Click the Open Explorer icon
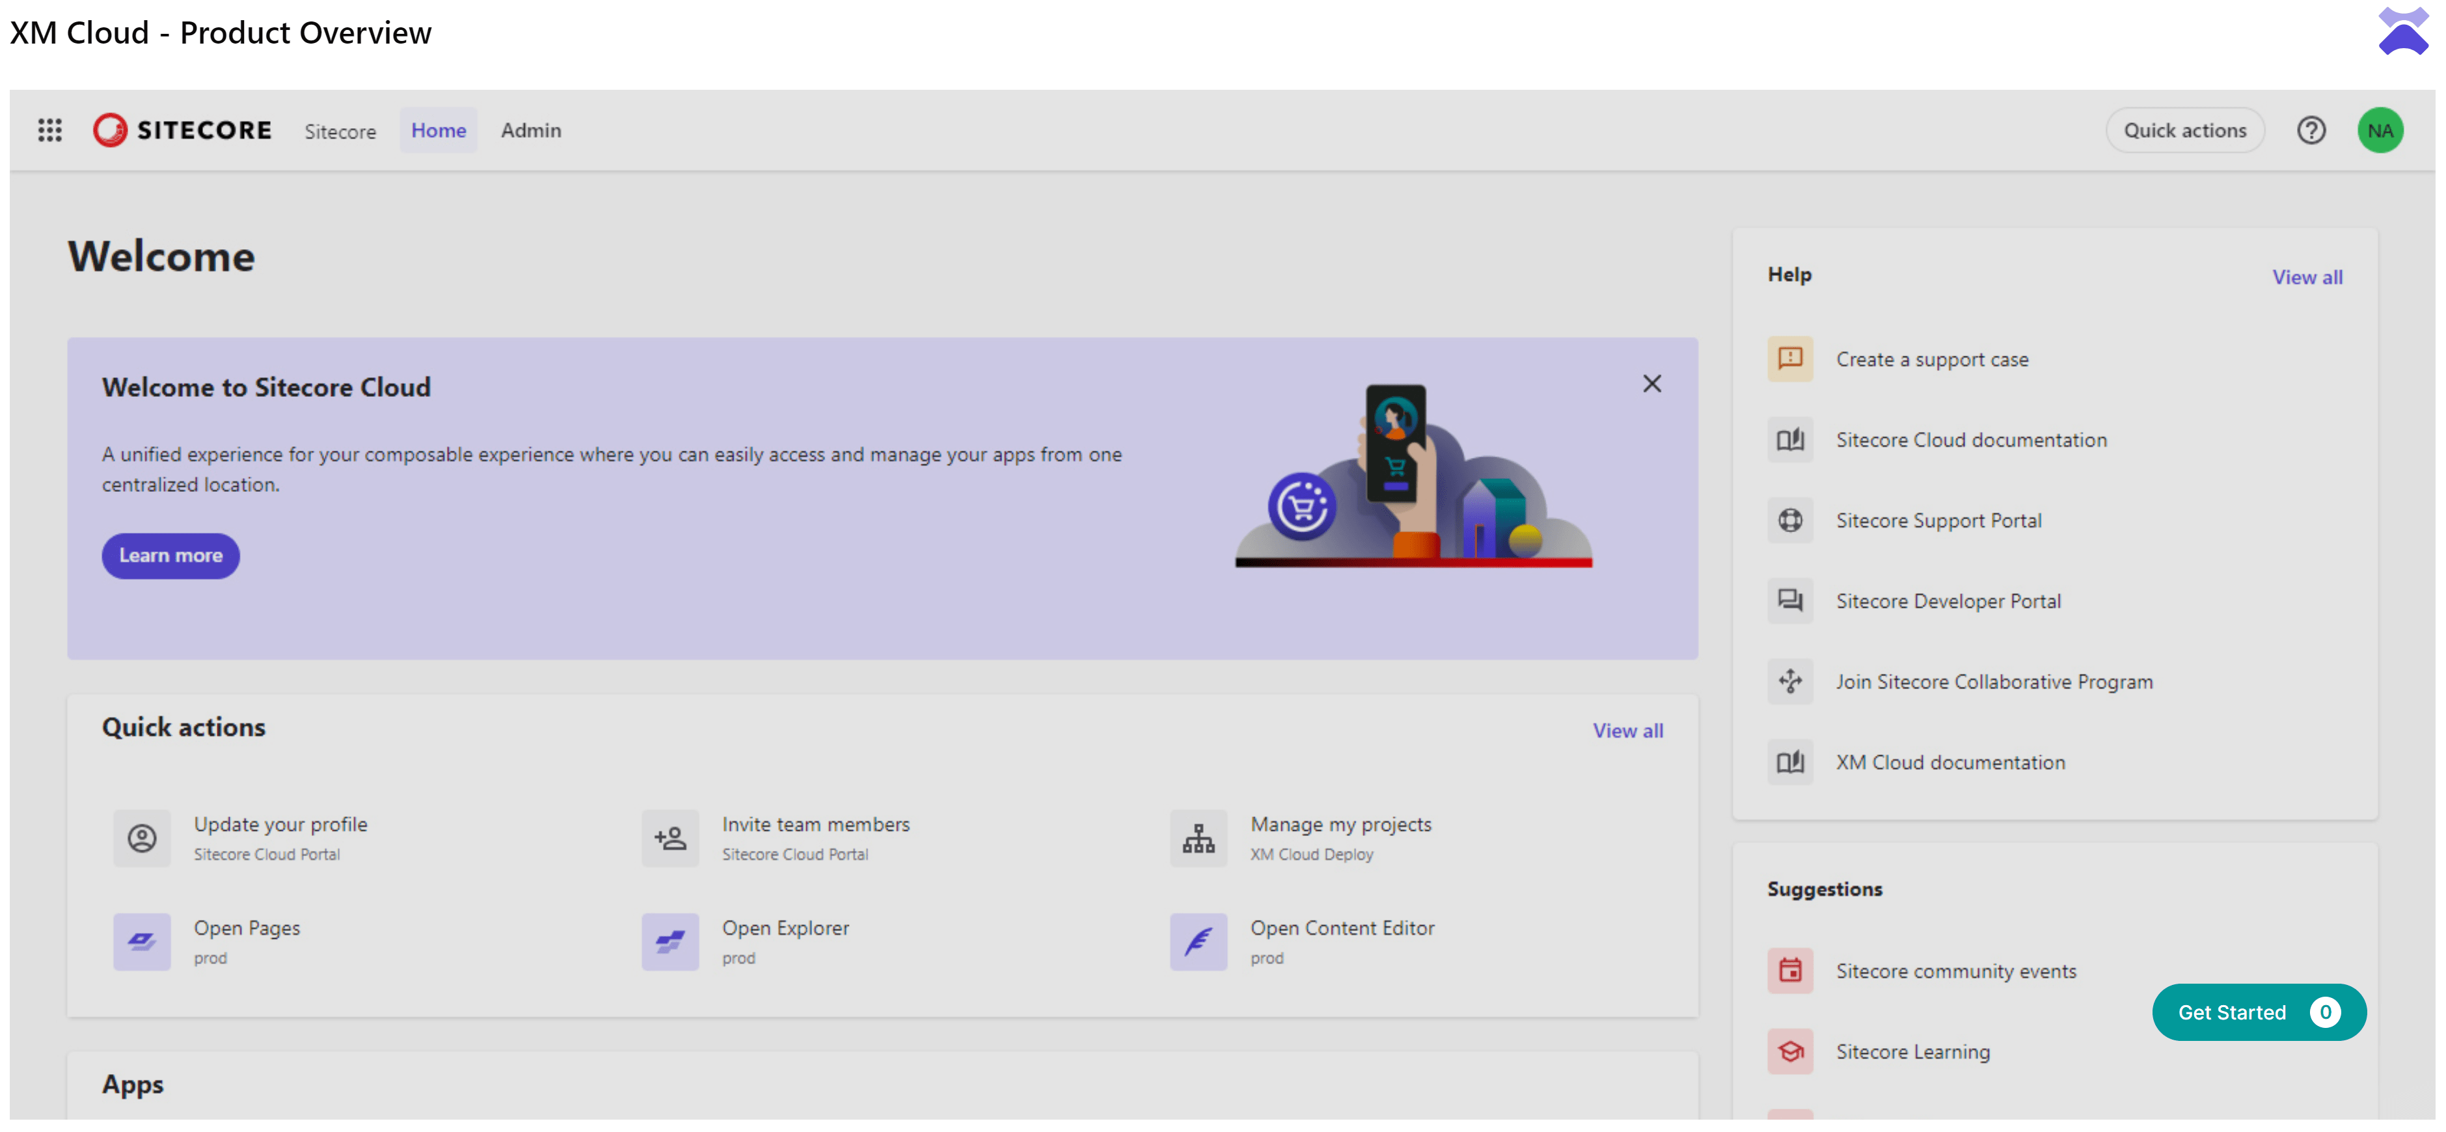This screenshot has height=1132, width=2446. click(x=670, y=941)
